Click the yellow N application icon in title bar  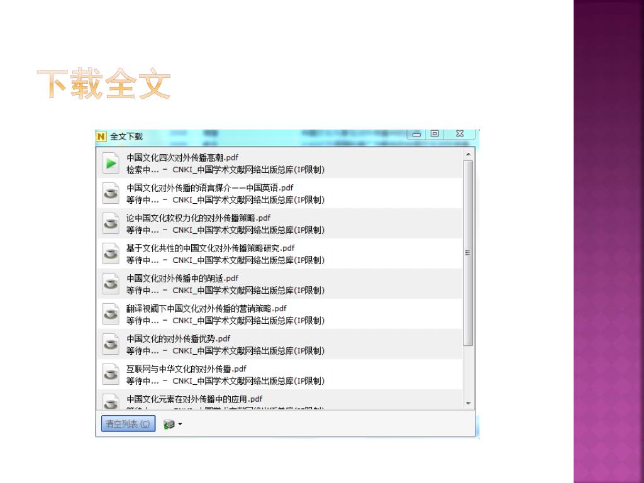[x=101, y=136]
